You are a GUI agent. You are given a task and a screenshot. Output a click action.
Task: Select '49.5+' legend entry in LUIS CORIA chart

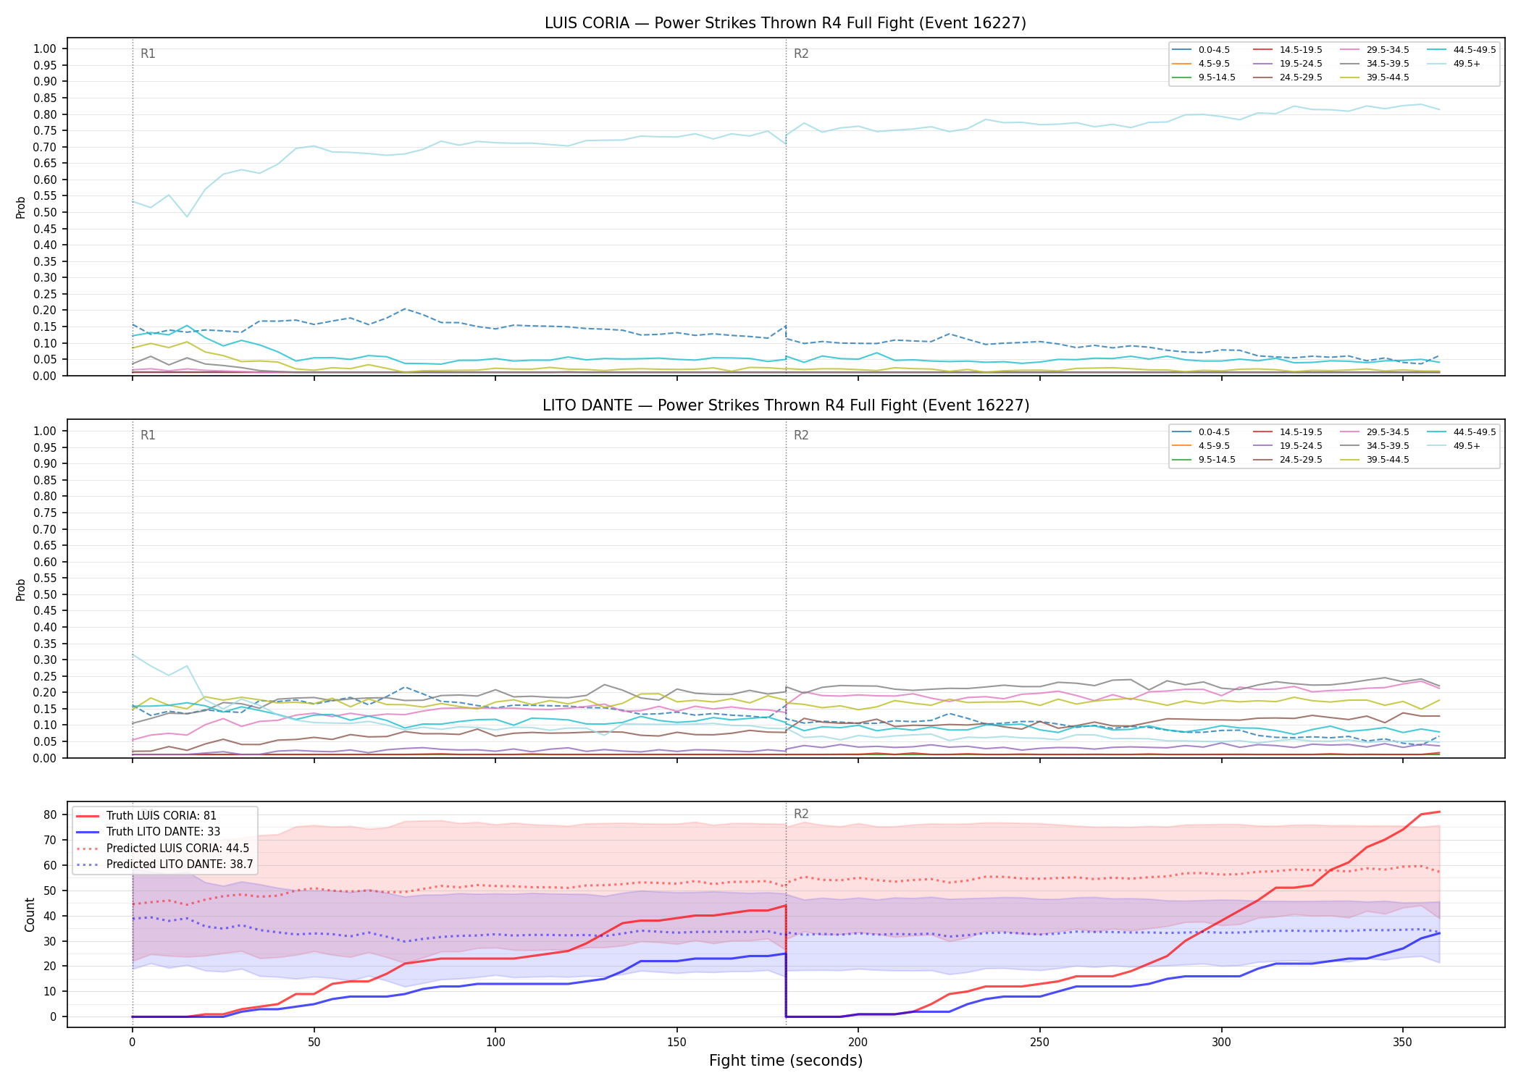click(x=1454, y=64)
